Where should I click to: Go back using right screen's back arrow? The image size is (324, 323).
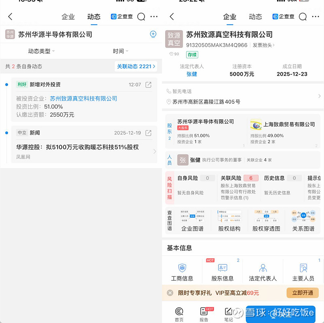click(172, 17)
